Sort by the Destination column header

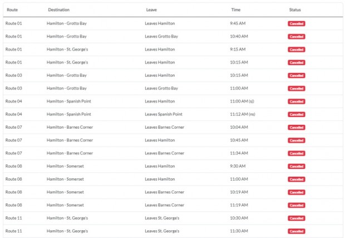pyautogui.click(x=59, y=10)
